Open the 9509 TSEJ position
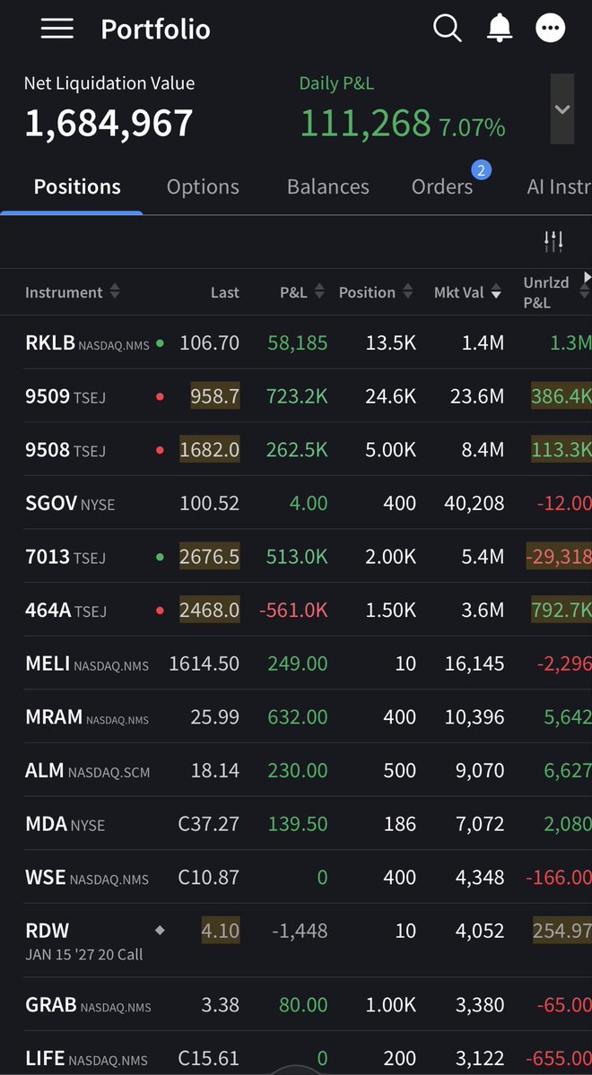This screenshot has height=1075, width=592. point(296,396)
